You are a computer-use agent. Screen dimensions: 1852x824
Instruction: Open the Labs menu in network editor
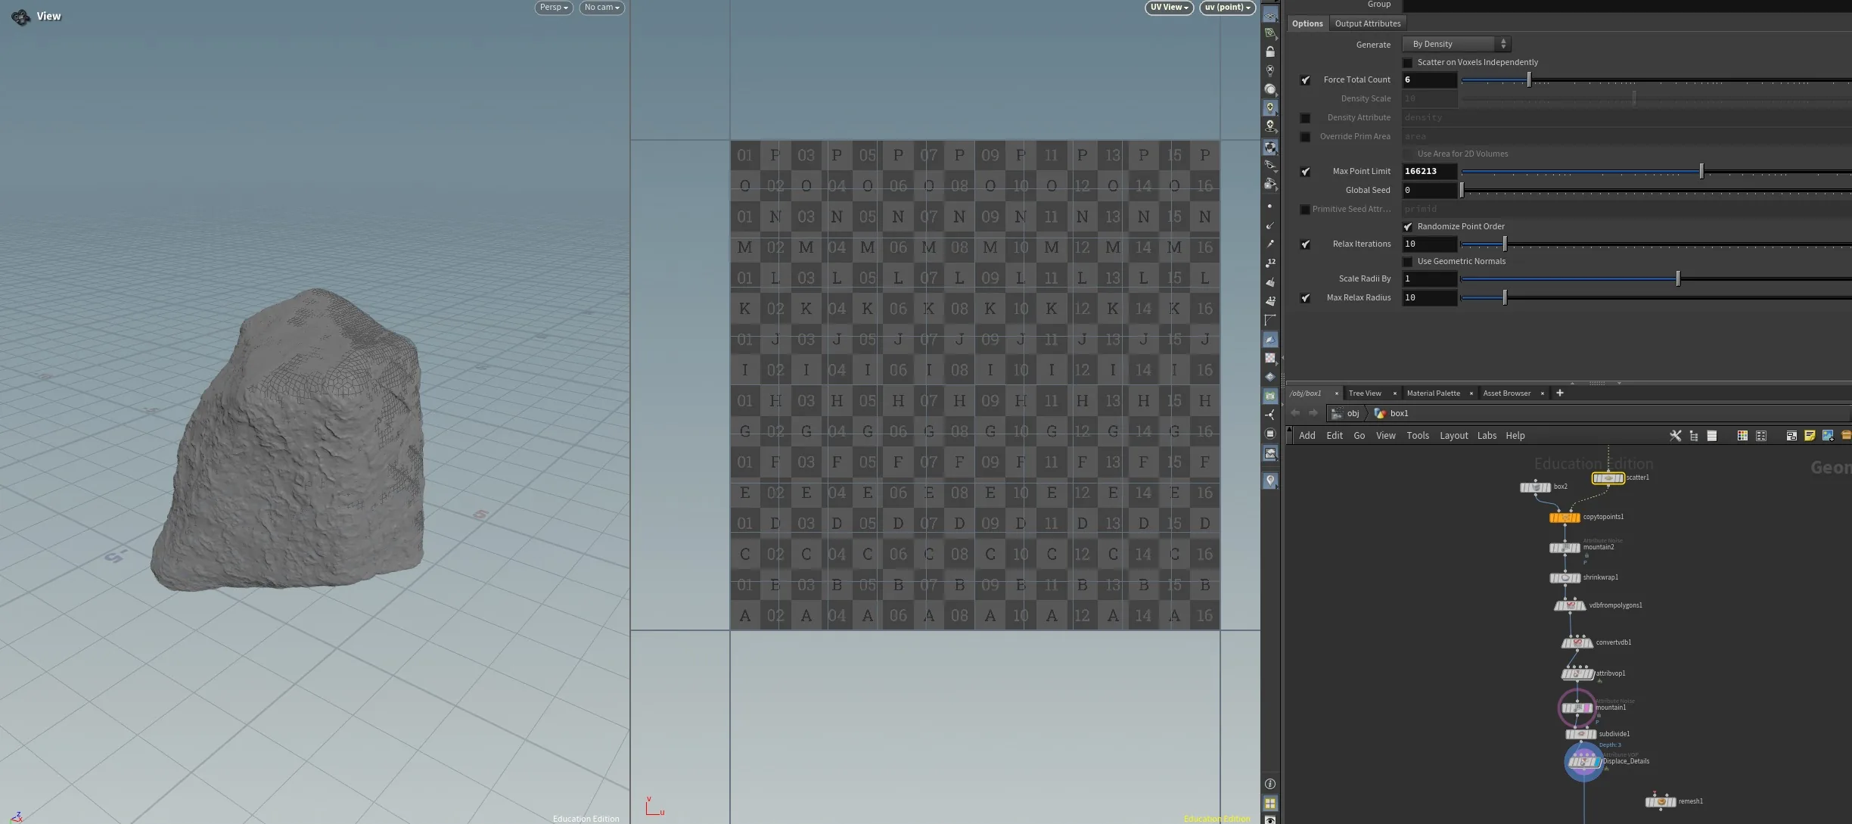point(1487,436)
